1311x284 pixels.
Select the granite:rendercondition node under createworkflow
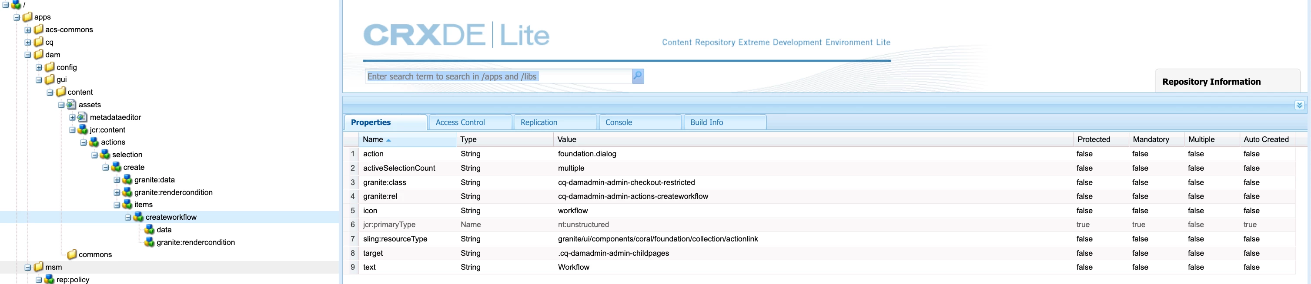tap(195, 242)
